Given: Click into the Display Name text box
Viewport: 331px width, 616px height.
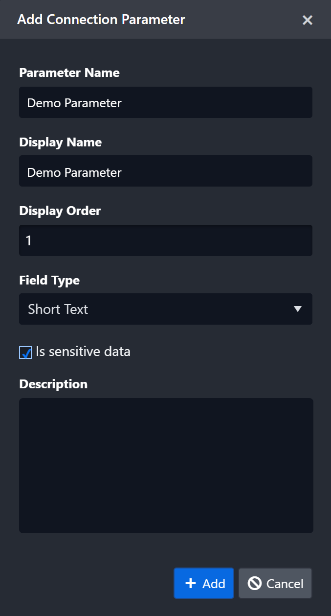Looking at the screenshot, I should (165, 171).
